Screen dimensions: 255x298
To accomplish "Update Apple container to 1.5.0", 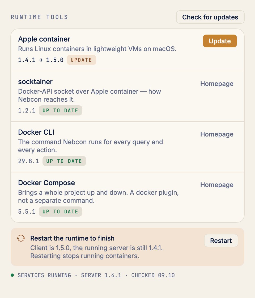I will (x=220, y=41).
